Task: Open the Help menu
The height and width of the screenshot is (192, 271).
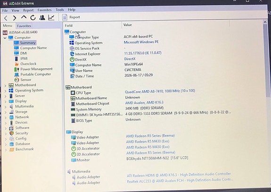Action: pos(71,10)
